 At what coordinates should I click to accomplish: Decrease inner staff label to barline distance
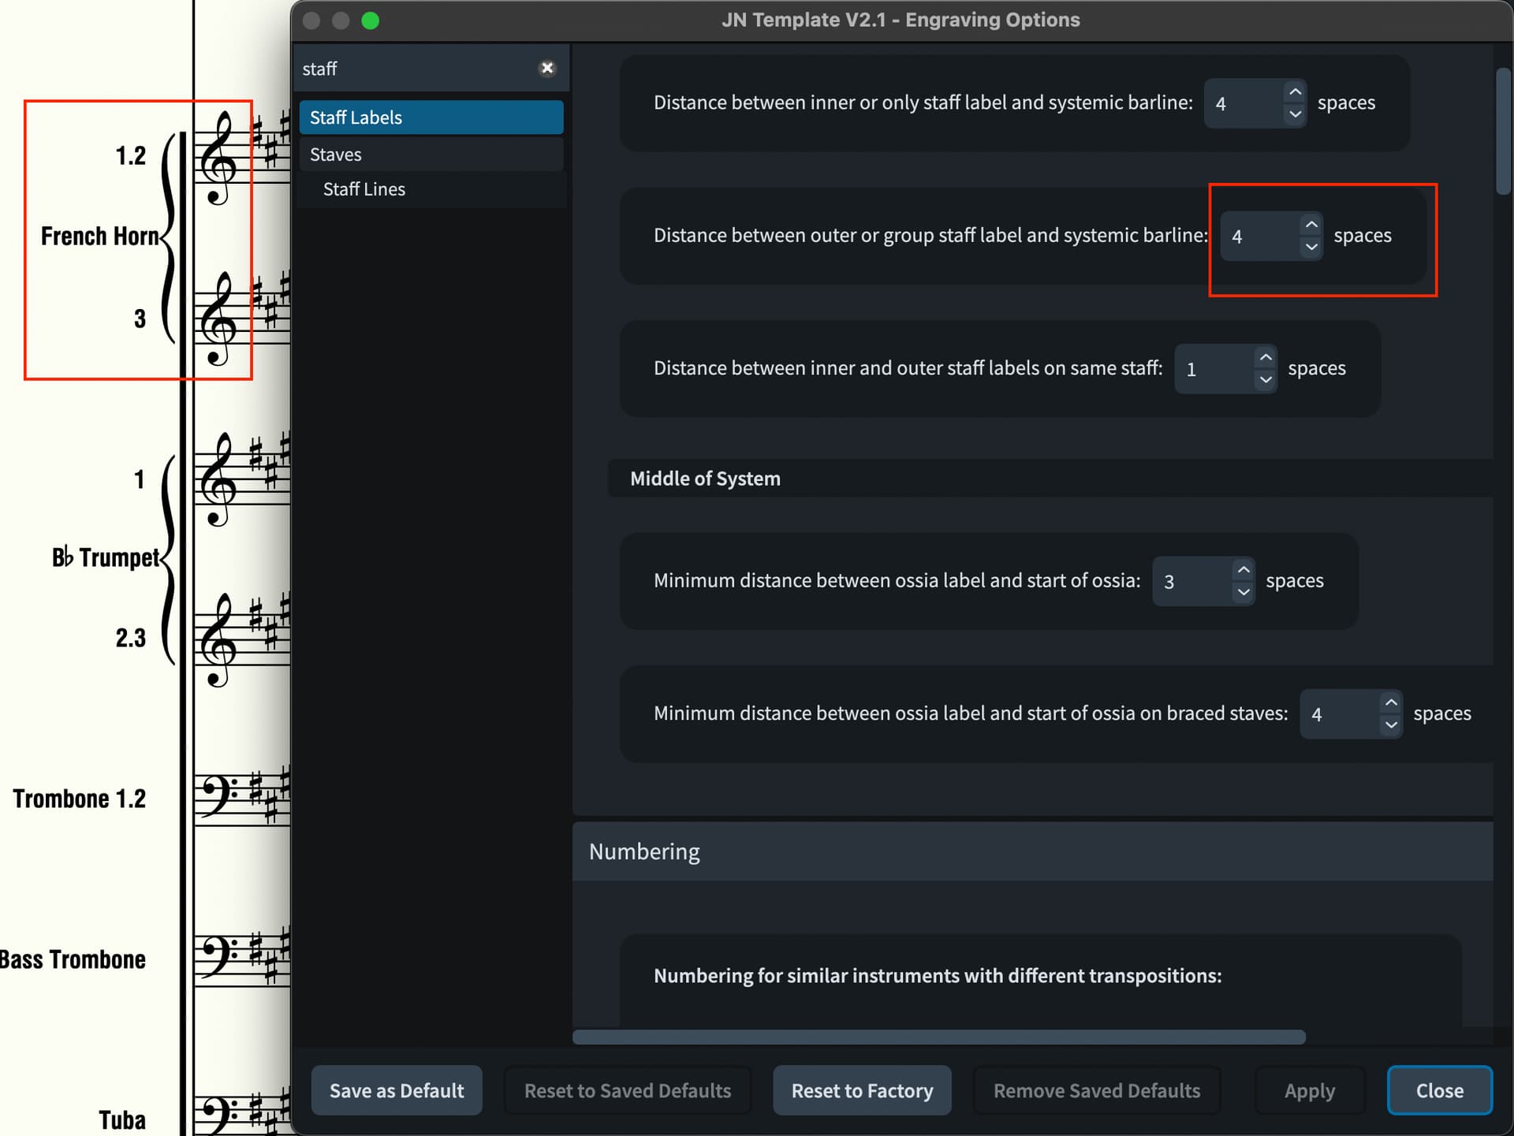point(1295,114)
